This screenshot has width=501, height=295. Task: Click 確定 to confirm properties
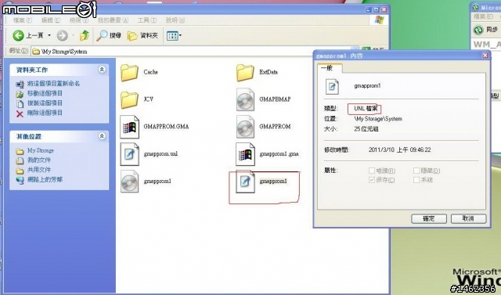pos(429,218)
